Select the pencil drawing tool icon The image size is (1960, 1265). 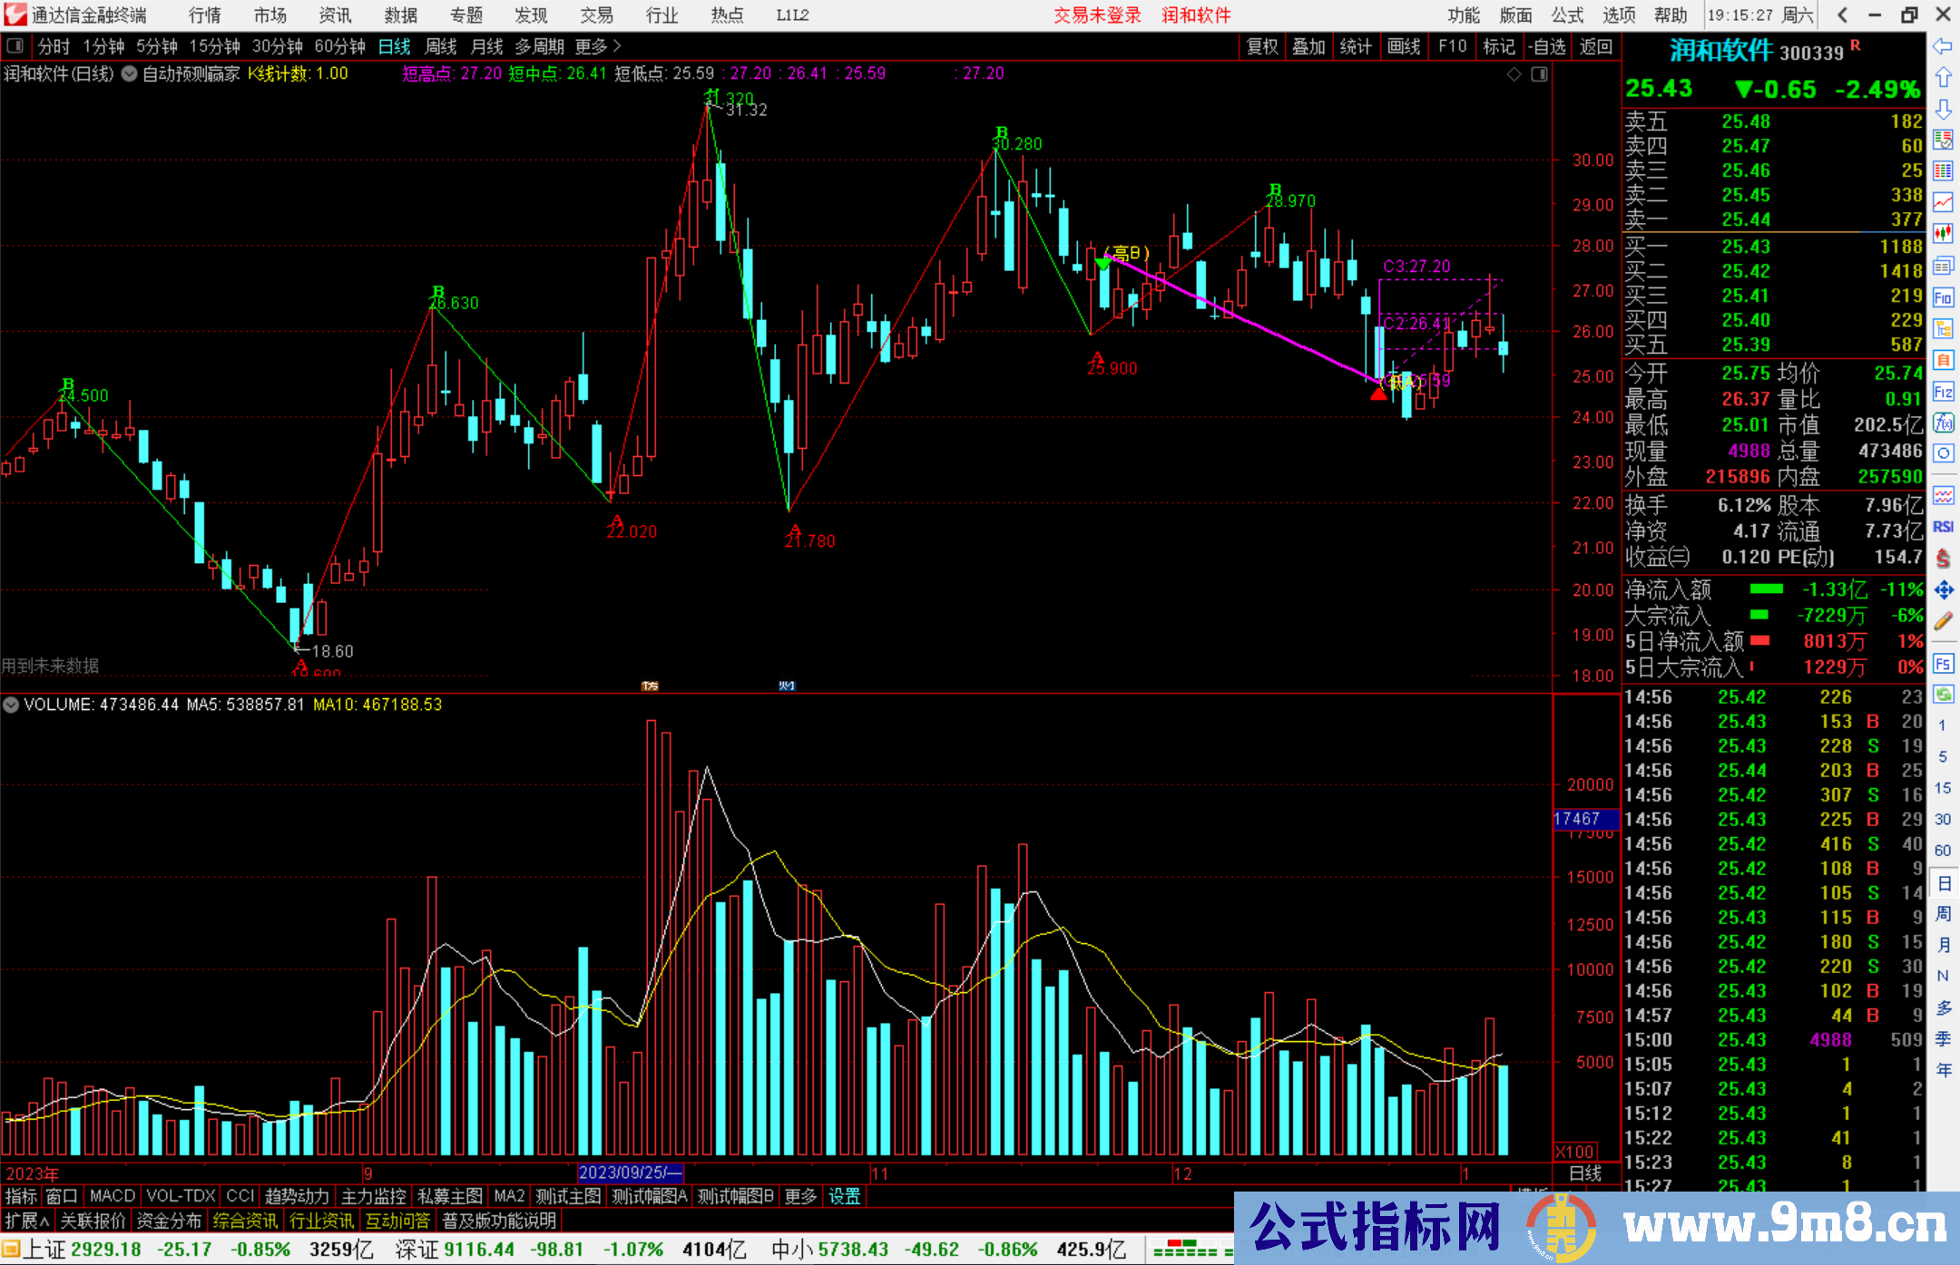pos(1943,622)
